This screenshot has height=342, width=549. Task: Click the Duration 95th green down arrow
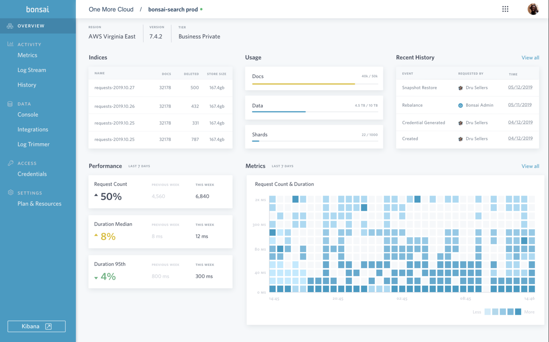96,278
